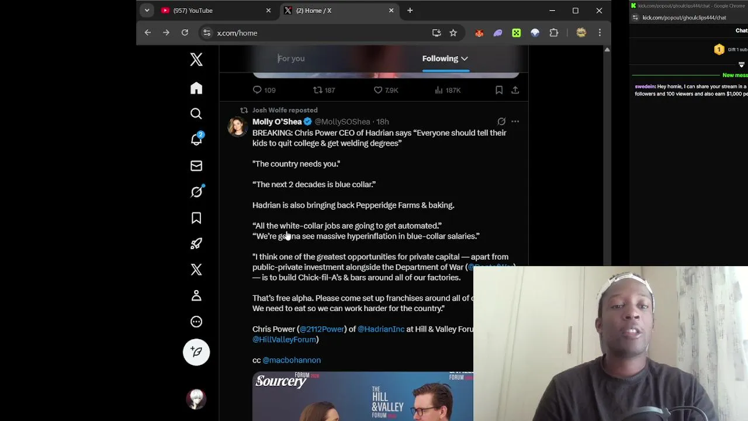Open @HillValleyForum mention link

point(284,340)
